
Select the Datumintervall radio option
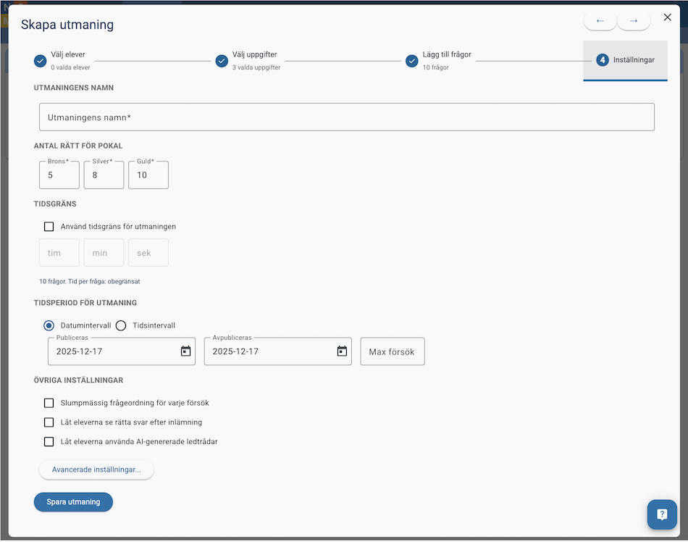click(x=49, y=326)
